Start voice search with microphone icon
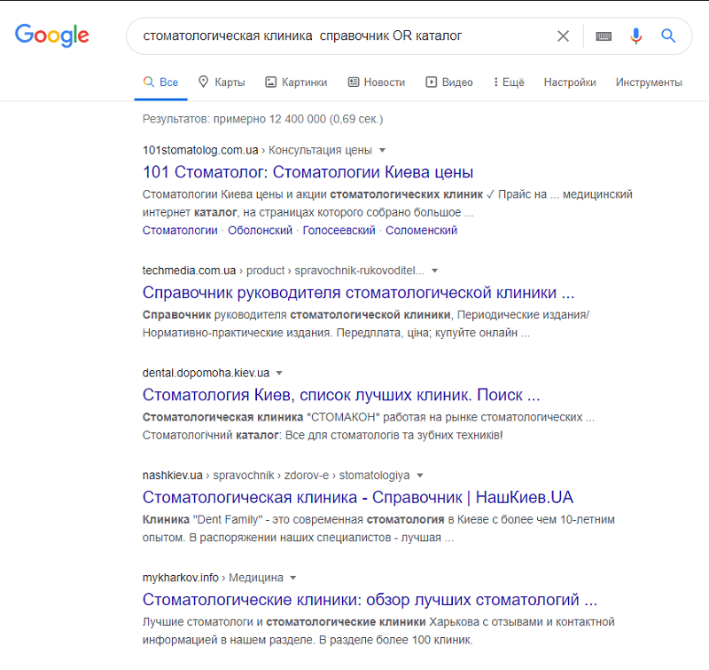This screenshot has height=670, width=709. coord(635,36)
